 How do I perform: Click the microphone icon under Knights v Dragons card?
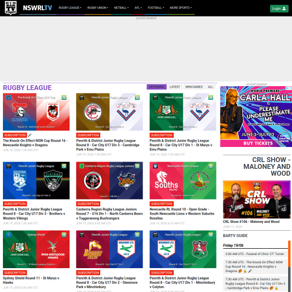click(x=30, y=135)
